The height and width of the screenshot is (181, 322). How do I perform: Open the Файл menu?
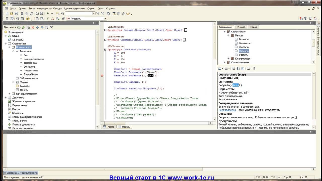point(13,9)
